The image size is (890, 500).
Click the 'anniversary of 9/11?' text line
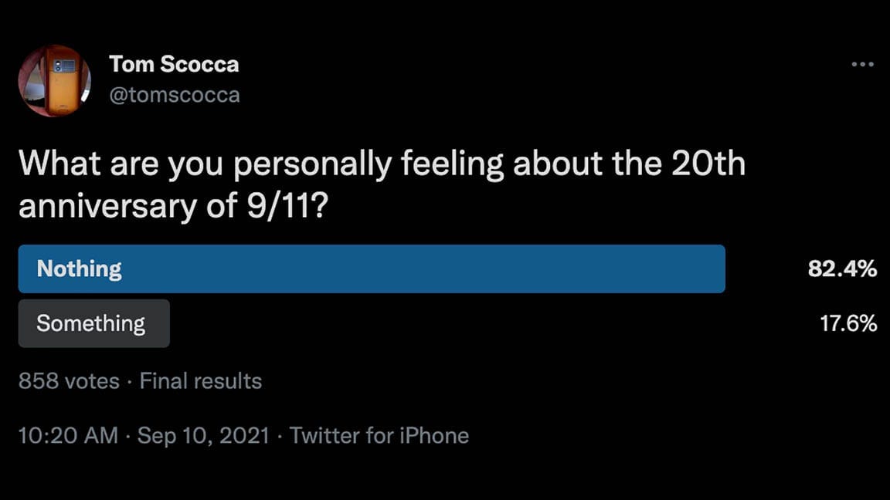pos(173,206)
